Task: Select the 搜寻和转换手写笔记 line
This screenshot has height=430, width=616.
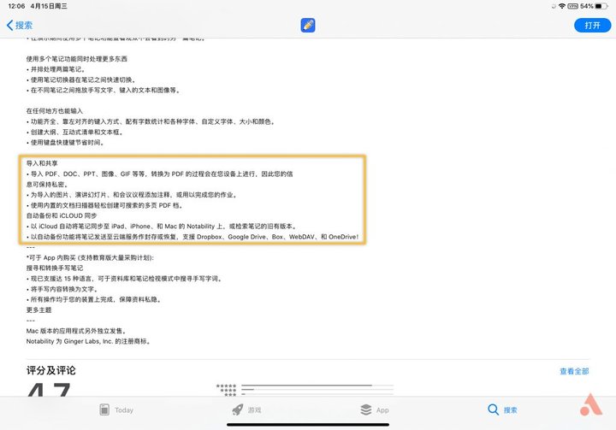Action: point(55,268)
